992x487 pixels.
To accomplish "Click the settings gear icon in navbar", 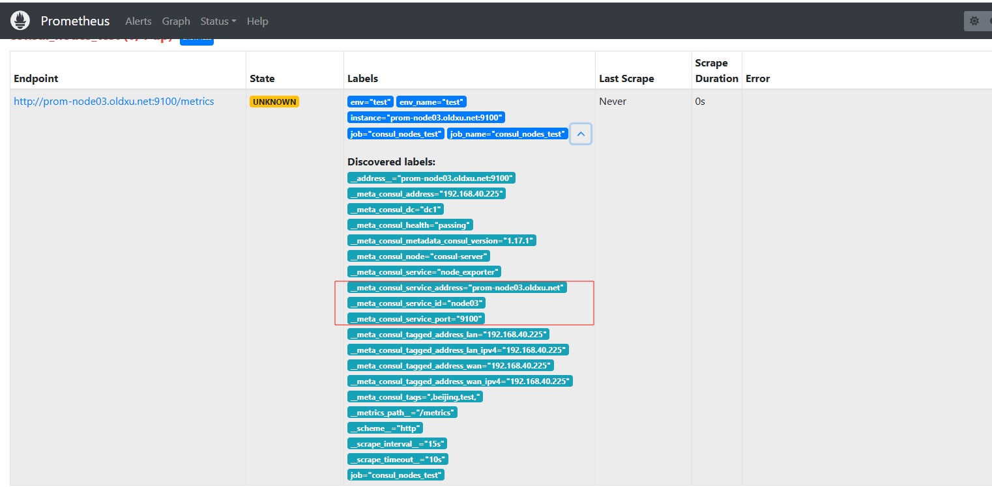I will [974, 21].
